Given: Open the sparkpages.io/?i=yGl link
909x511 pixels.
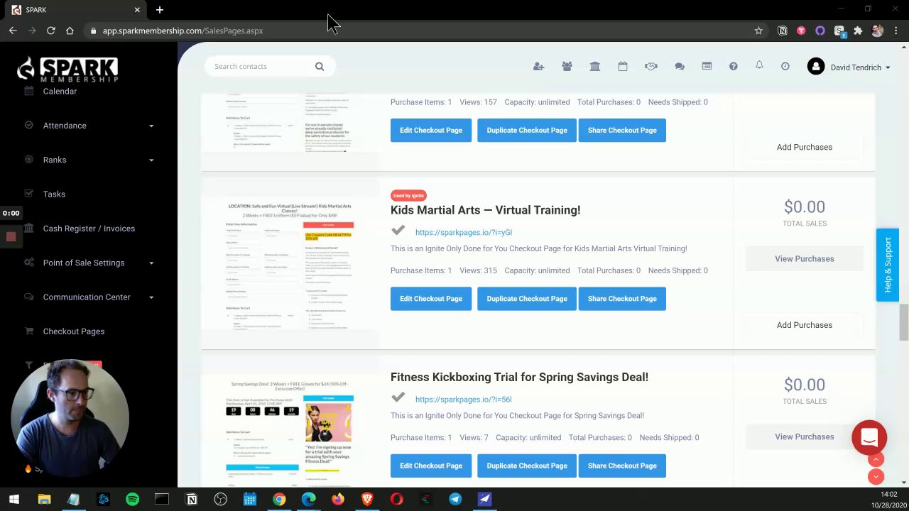Looking at the screenshot, I should (464, 232).
